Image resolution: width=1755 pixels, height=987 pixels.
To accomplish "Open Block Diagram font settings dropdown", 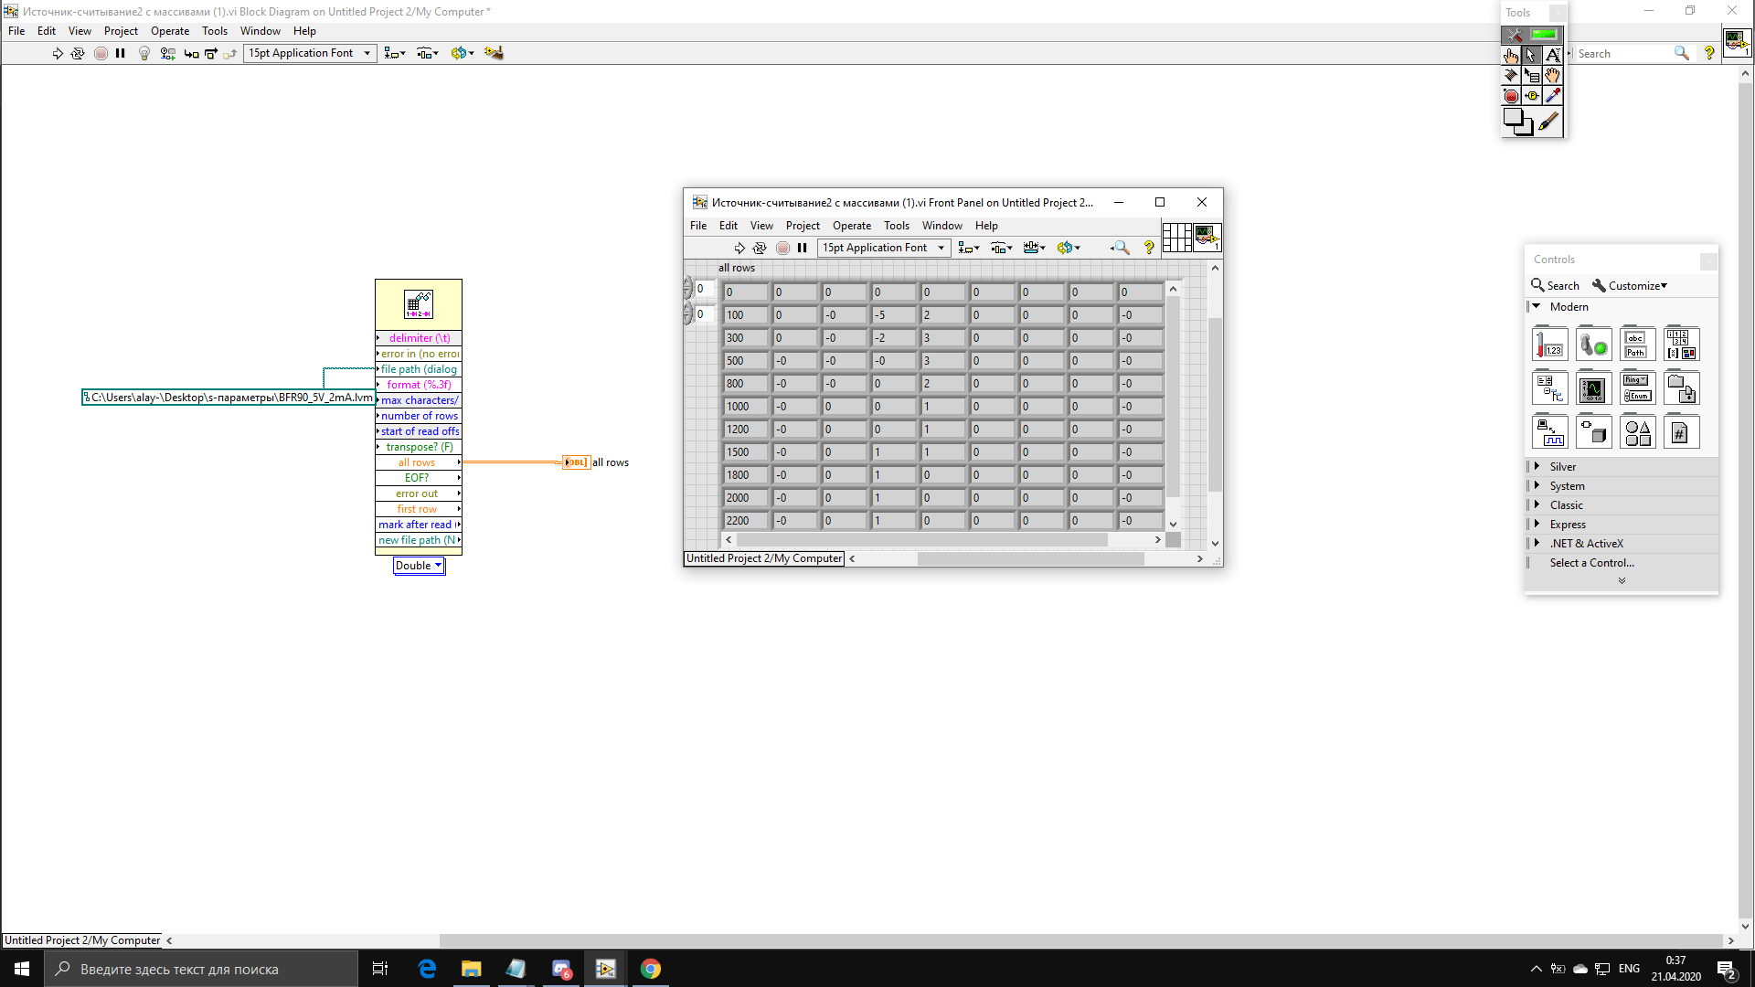I will coord(310,53).
